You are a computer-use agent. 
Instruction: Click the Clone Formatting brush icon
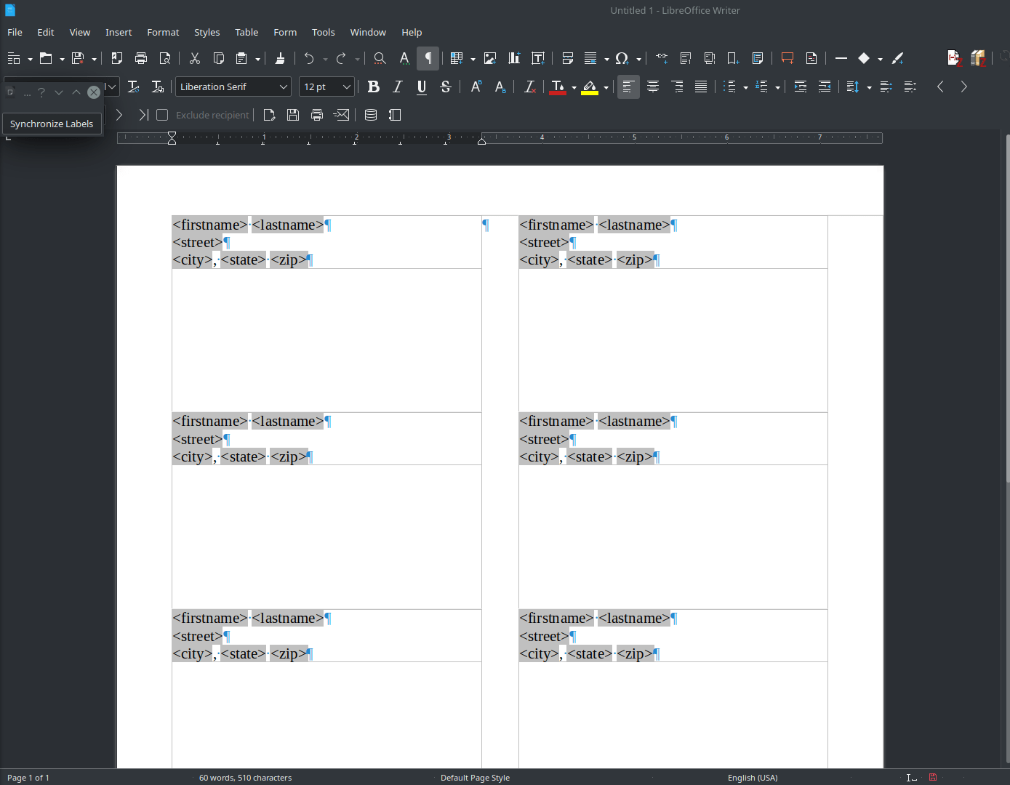280,58
